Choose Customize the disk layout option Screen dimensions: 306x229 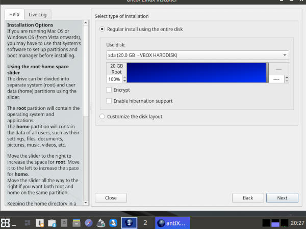[103, 117]
